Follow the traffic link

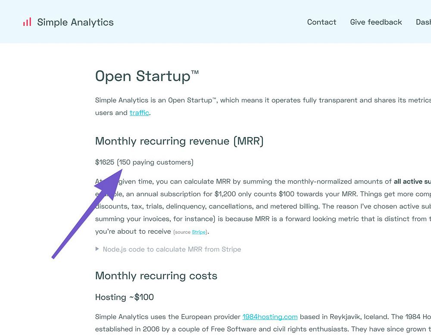tap(139, 113)
